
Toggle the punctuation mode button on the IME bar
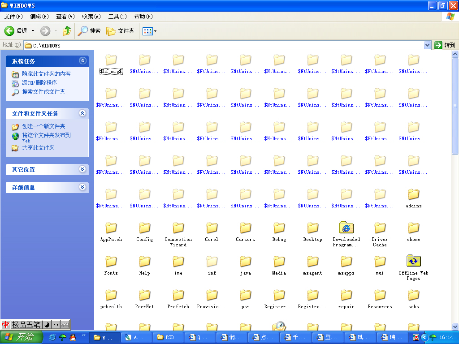[x=56, y=325]
